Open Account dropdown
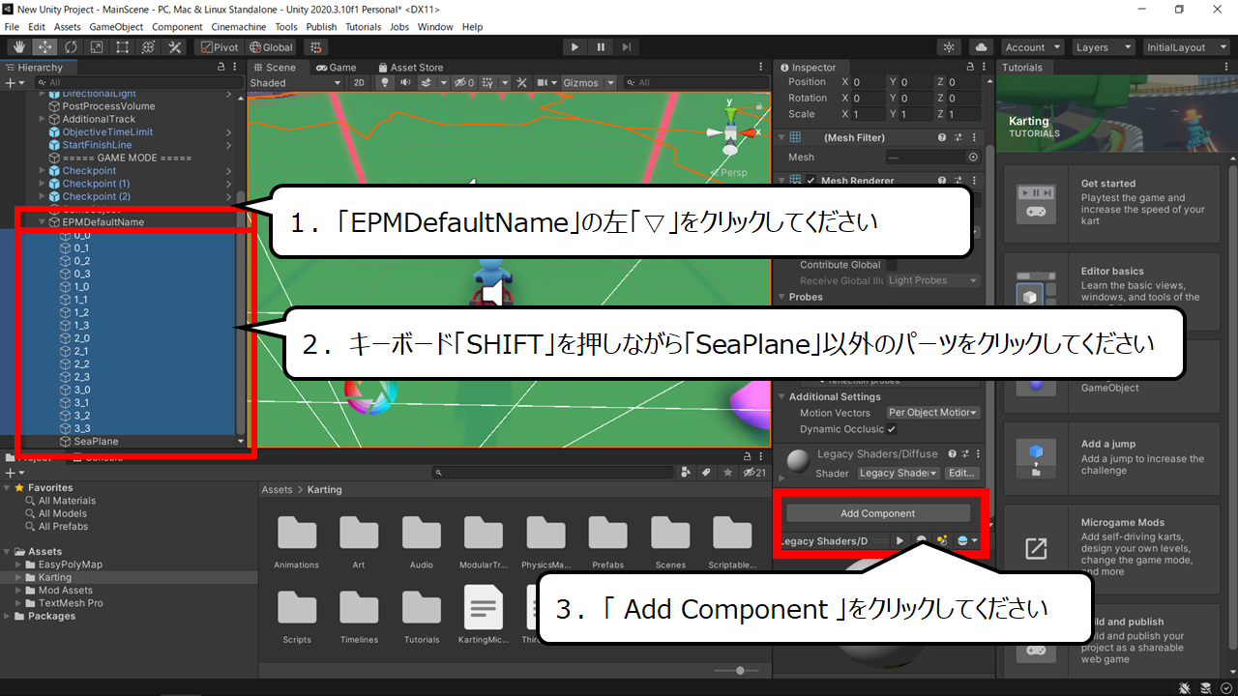 (1032, 46)
